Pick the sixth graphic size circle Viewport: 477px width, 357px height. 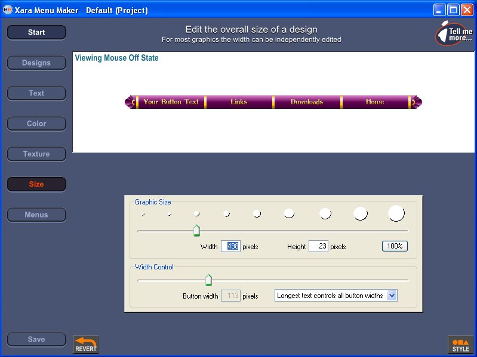coord(289,213)
